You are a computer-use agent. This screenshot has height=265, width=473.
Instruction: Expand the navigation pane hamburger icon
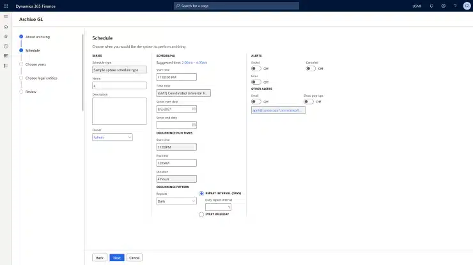coord(6,17)
